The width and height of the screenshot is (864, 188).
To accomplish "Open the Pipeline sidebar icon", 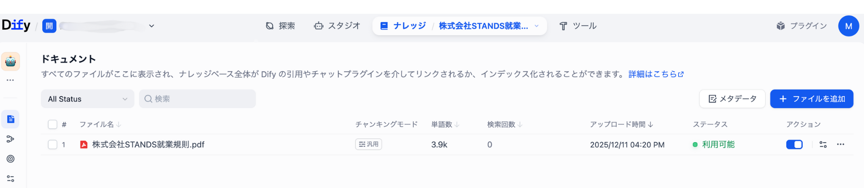I will [x=11, y=139].
